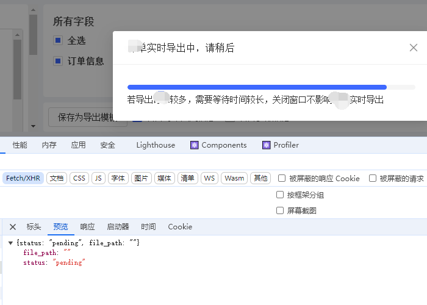Filter by 字体 requests
Screen dimensions: 427x305
coord(118,178)
